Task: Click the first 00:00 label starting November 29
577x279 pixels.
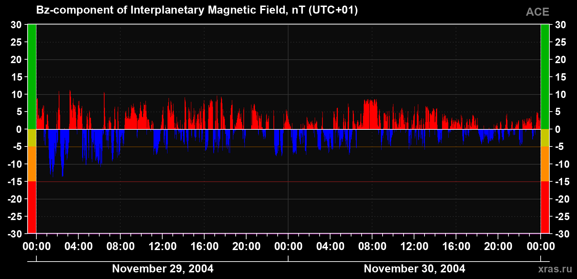Action: coord(37,246)
